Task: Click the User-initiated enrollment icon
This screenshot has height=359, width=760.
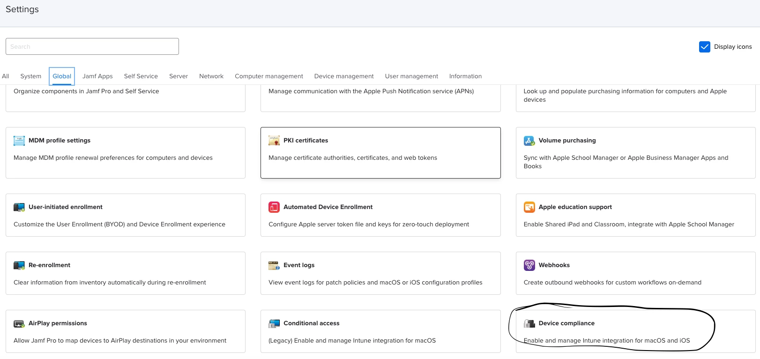Action: [x=19, y=207]
